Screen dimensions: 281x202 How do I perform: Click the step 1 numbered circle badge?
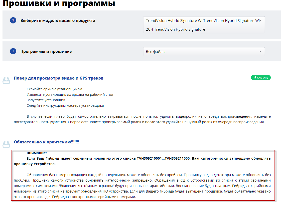coord(13,20)
